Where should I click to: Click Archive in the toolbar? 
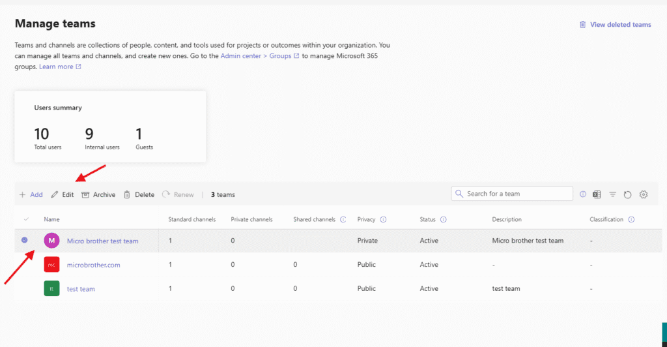(98, 194)
